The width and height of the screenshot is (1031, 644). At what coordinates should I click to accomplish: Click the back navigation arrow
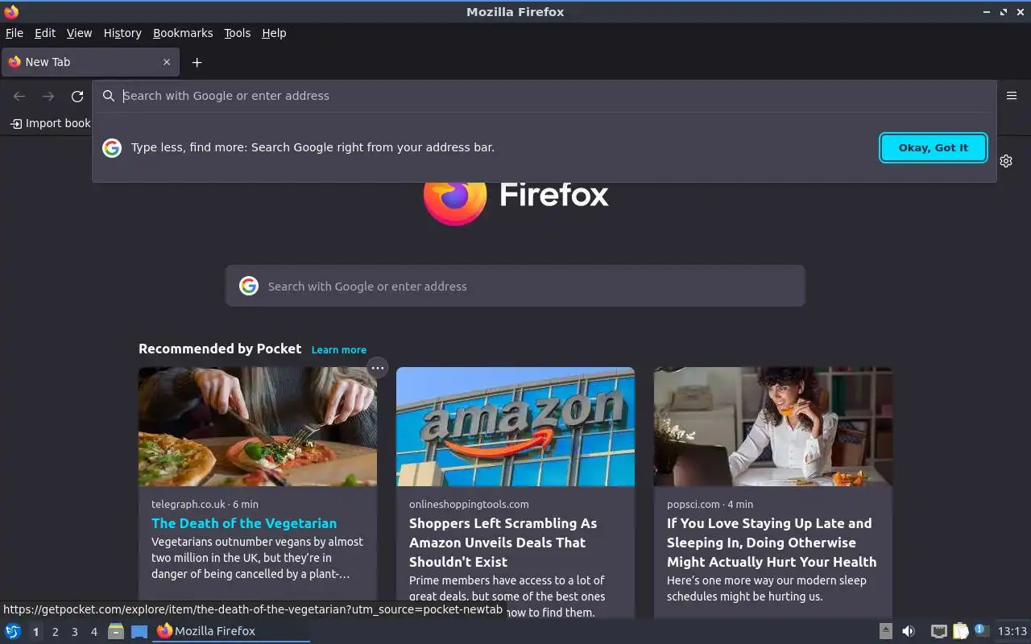(x=19, y=96)
